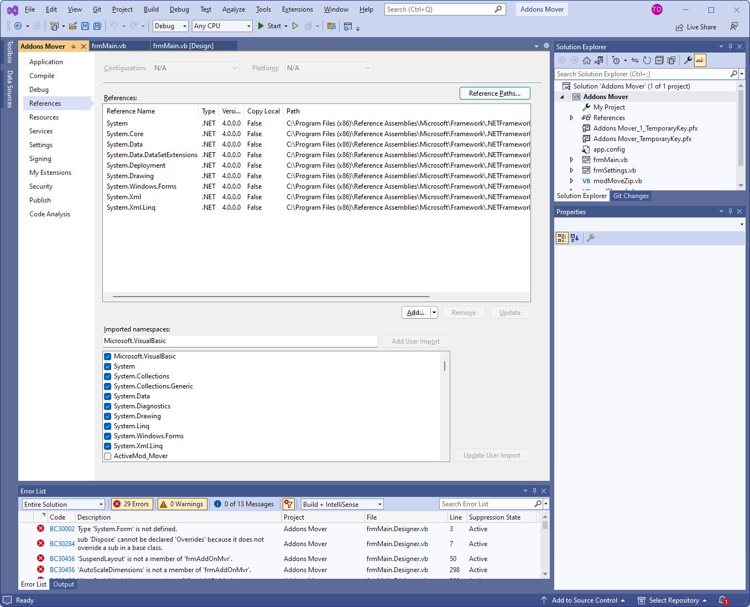Click the Send Feedback icon
The image size is (750, 607).
[x=734, y=27]
